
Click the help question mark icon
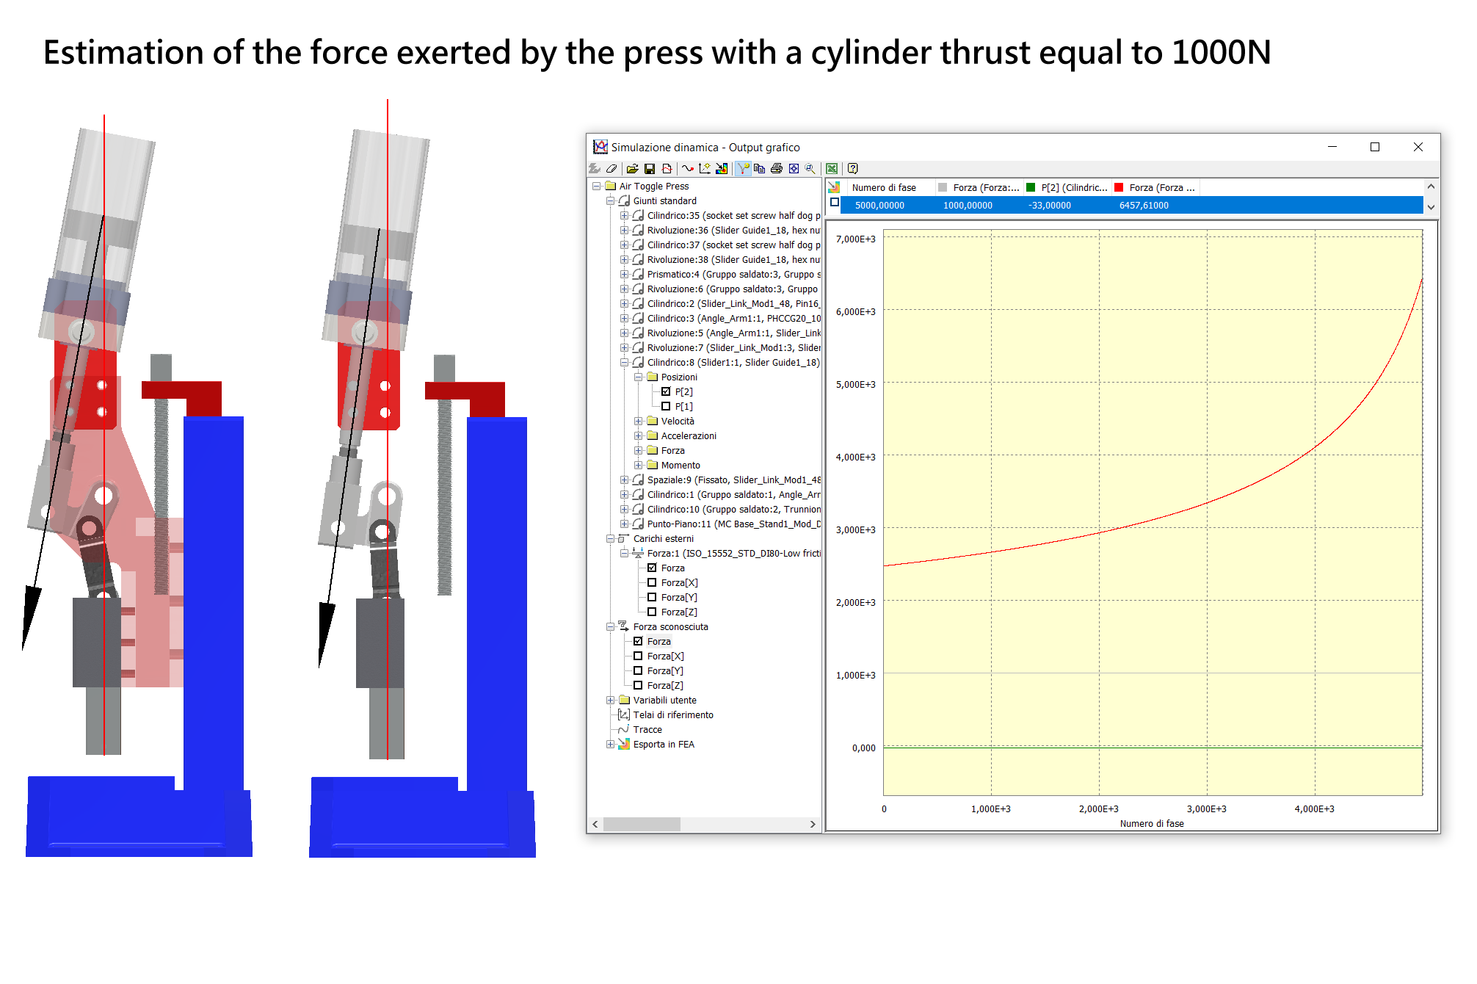[852, 168]
